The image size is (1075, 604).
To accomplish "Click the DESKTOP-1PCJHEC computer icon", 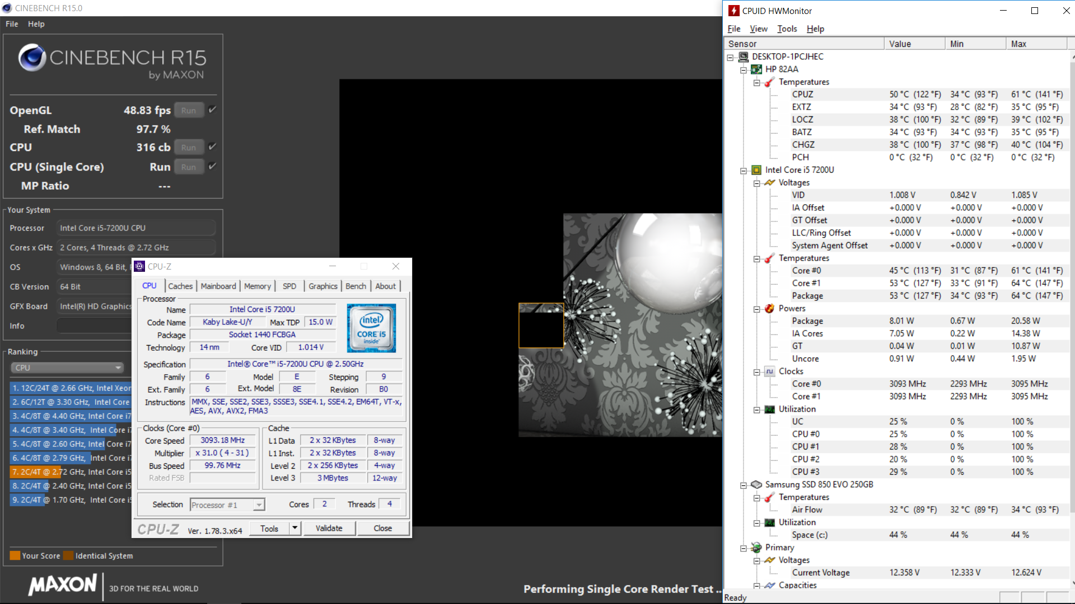I will tap(744, 56).
